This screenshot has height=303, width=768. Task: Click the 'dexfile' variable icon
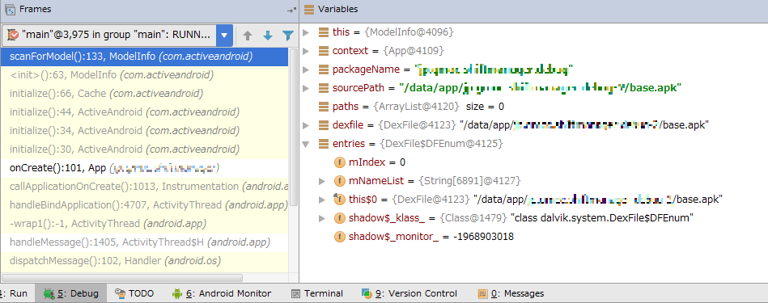[x=323, y=125]
